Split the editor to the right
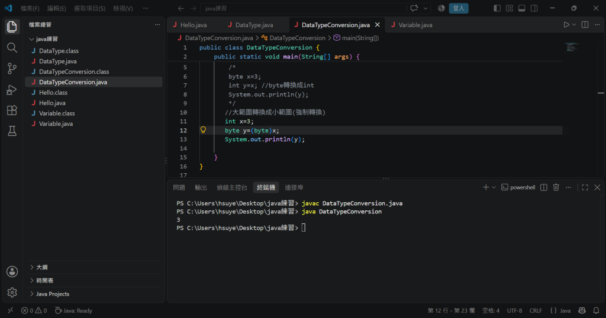The width and height of the screenshot is (606, 318). click(x=585, y=25)
